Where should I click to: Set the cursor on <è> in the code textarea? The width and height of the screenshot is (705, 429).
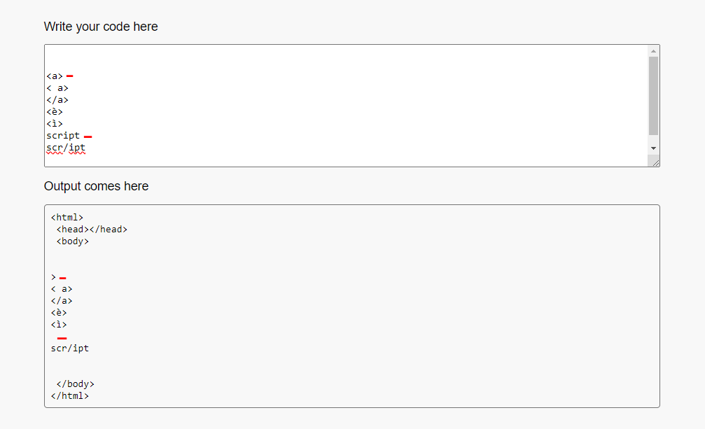[55, 112]
